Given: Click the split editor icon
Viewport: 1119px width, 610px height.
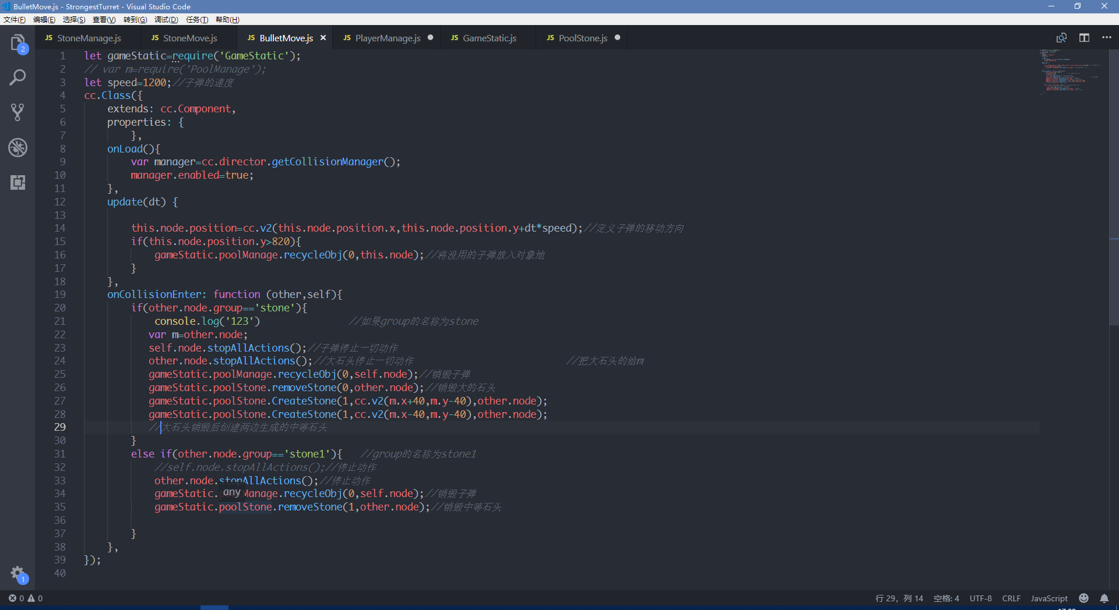Looking at the screenshot, I should click(1084, 38).
